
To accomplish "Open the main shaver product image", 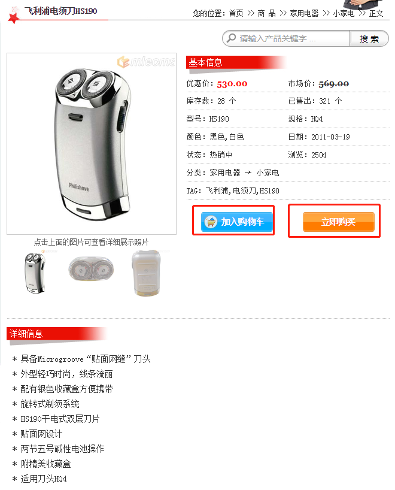I will pyautogui.click(x=92, y=144).
